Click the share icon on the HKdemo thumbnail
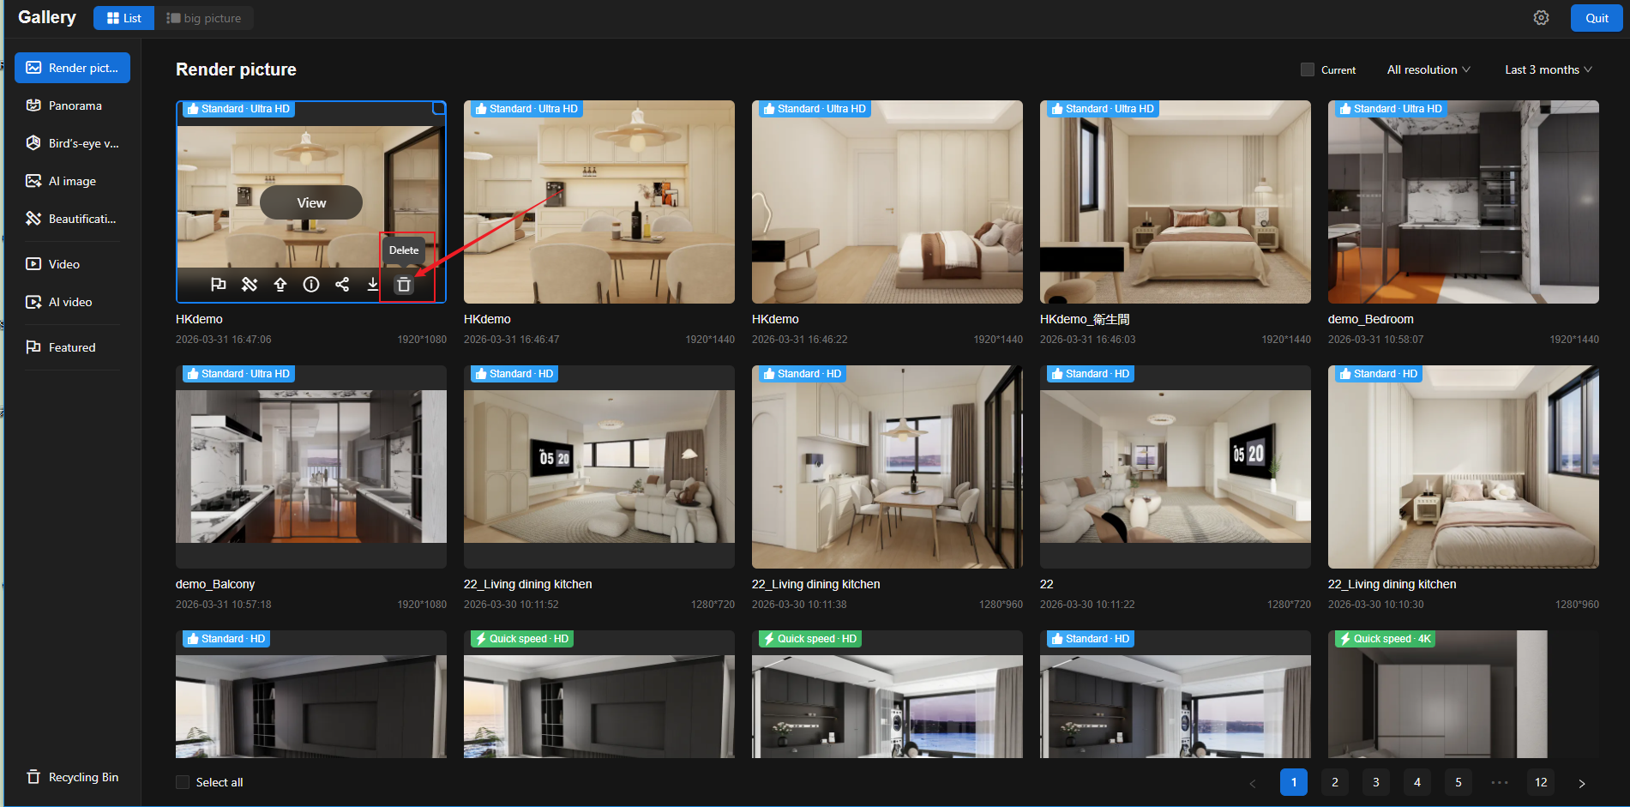The width and height of the screenshot is (1630, 807). [x=342, y=285]
